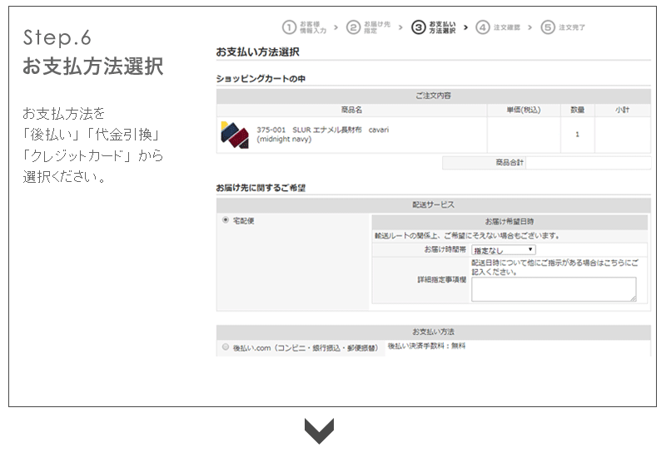
Task: Open the お届け時間帯 dropdown
Action: pos(504,249)
